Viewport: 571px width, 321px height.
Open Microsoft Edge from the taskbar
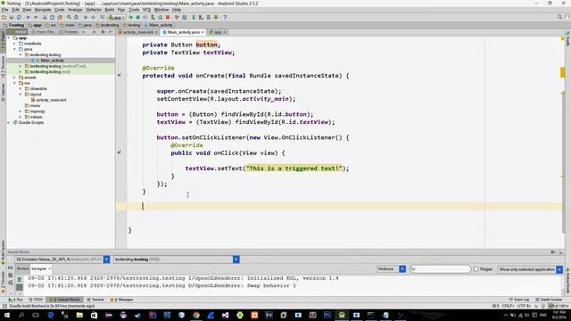(x=51, y=315)
